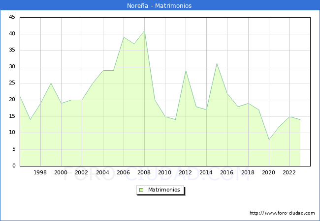
Task: Click the x-axis label 2010
Action: pos(164,172)
